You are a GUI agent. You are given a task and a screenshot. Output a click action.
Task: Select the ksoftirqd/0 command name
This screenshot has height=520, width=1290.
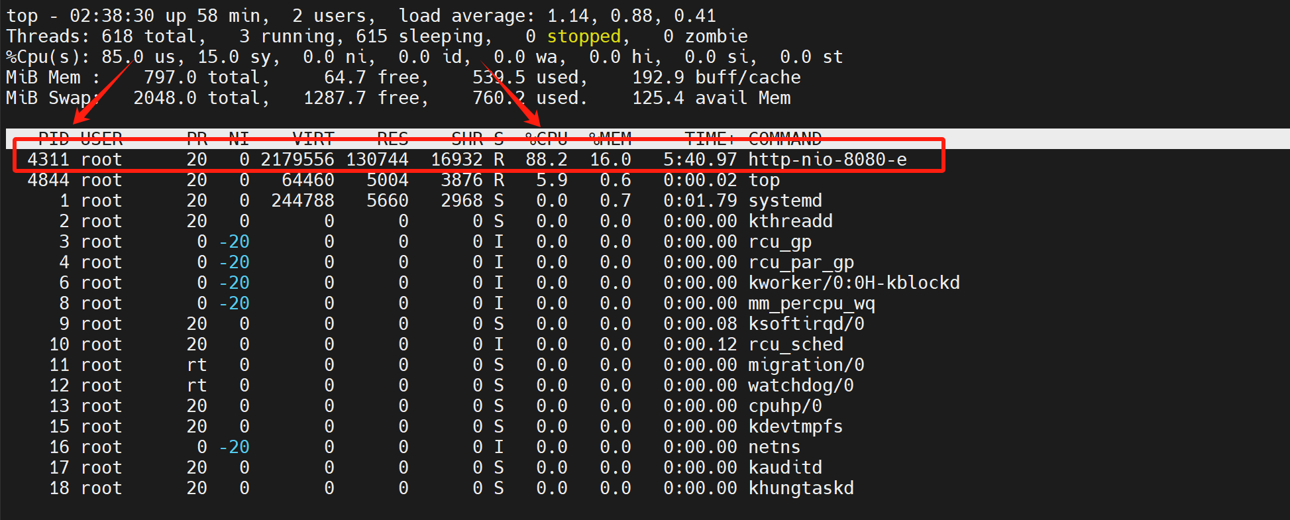[806, 324]
